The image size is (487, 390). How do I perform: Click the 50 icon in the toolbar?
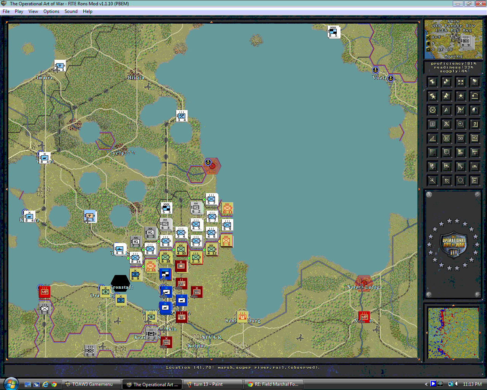click(x=461, y=138)
